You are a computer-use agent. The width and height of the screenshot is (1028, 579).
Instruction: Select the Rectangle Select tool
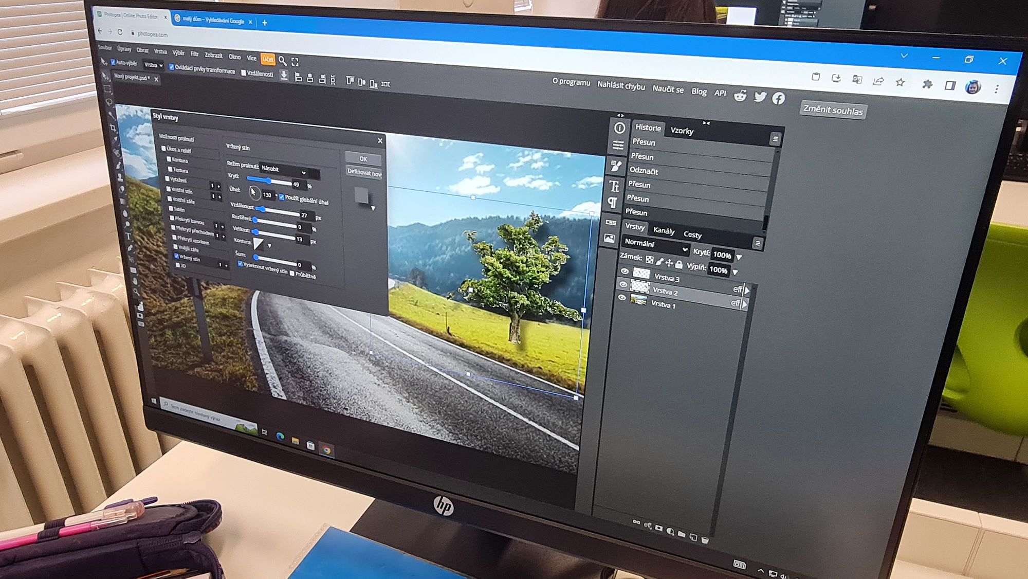(107, 89)
